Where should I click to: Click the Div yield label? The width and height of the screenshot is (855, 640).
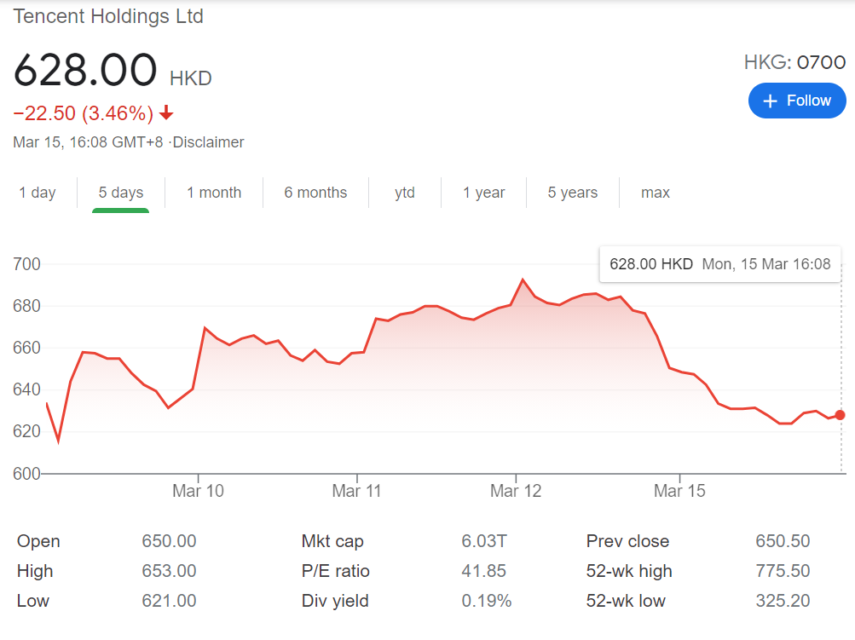pyautogui.click(x=335, y=602)
